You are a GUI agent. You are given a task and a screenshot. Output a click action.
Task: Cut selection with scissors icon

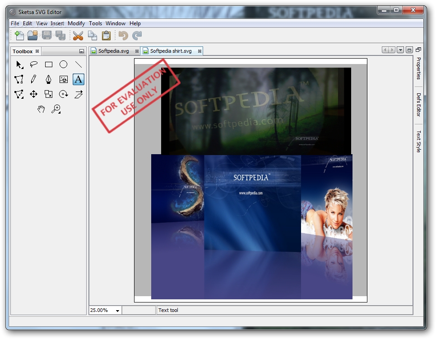[x=78, y=35]
